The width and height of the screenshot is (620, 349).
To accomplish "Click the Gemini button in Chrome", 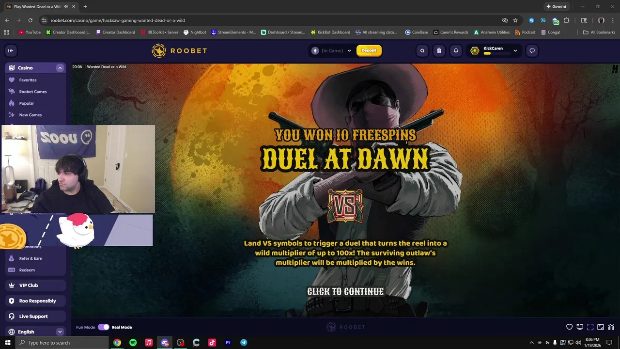I will coord(556,6).
